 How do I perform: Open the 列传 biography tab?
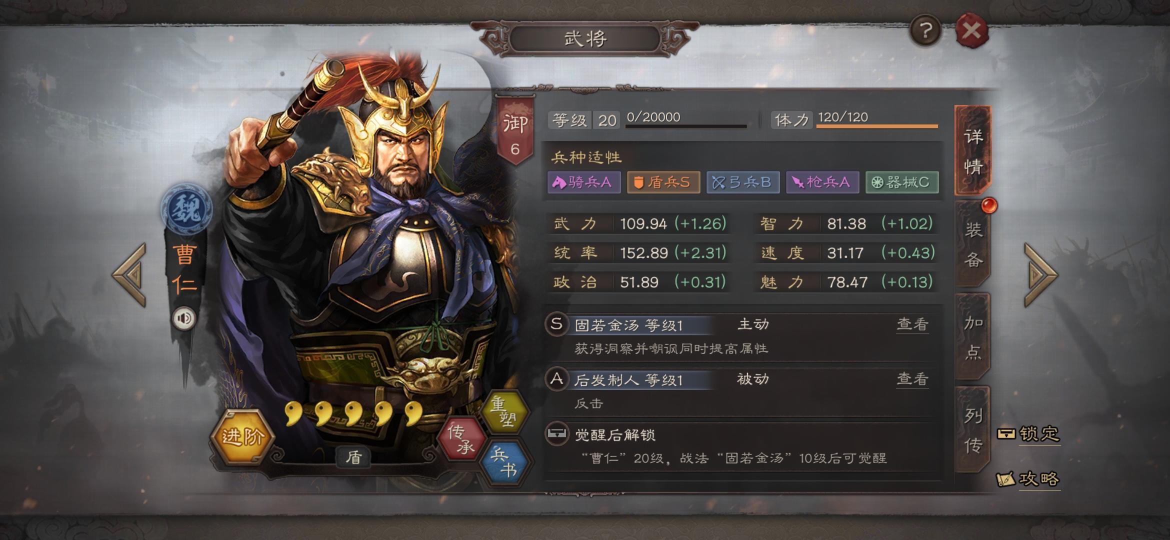(x=973, y=430)
